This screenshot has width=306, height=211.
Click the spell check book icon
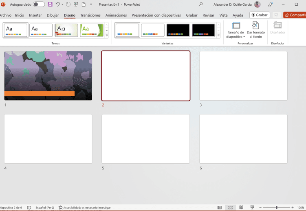[29, 207]
